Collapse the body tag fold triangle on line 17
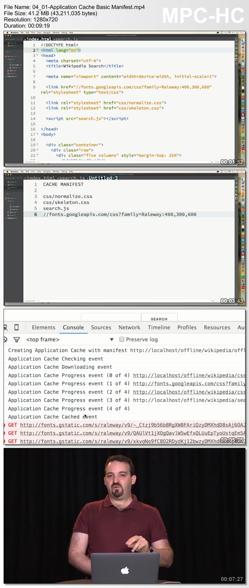 pos(38,134)
